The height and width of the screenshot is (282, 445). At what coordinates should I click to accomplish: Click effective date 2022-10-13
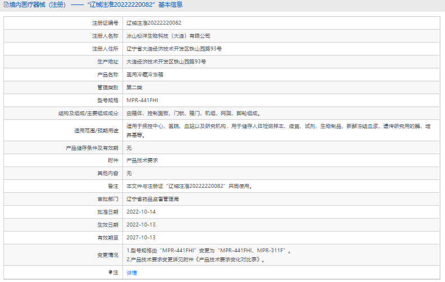click(141, 224)
